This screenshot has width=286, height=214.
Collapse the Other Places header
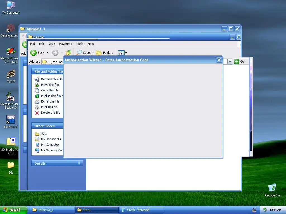[x=47, y=126]
